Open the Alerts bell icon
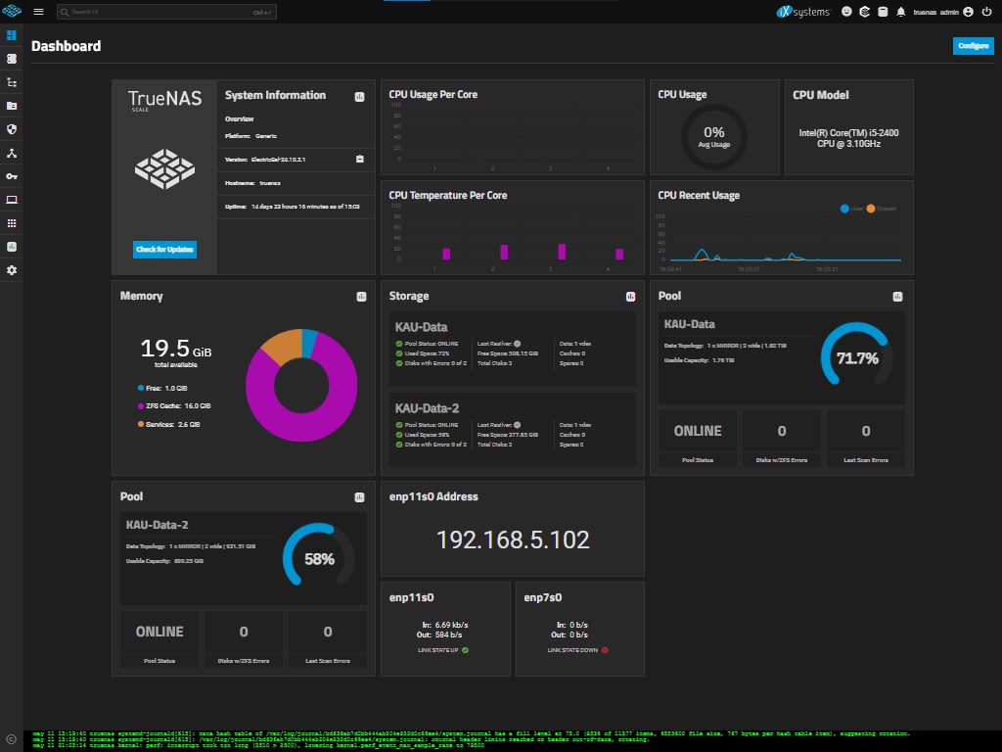 (901, 12)
